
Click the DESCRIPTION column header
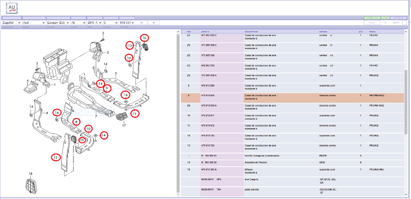[x=251, y=32]
